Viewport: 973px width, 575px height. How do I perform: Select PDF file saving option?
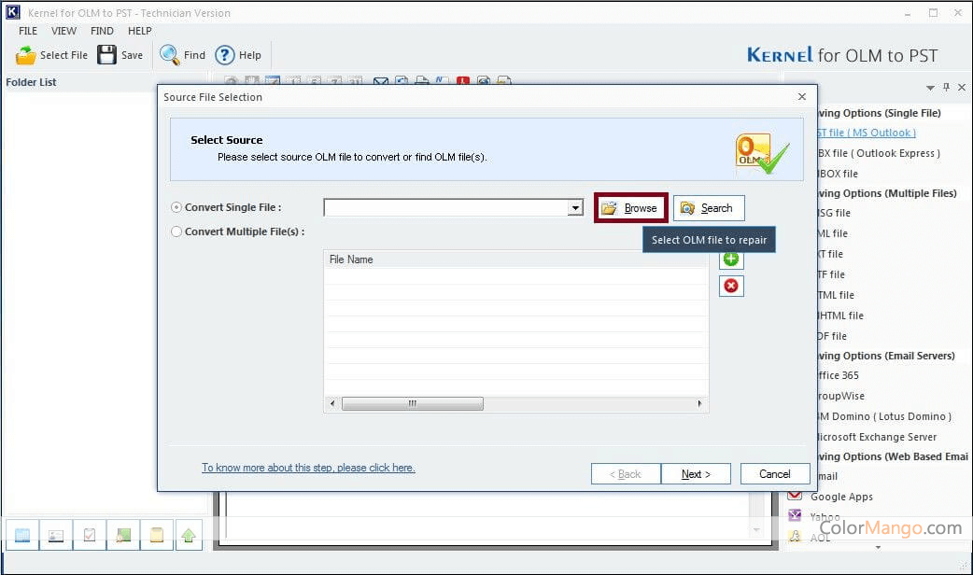(x=832, y=335)
